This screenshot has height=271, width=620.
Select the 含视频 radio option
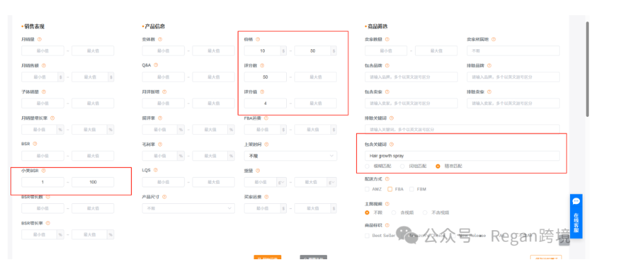coord(394,212)
